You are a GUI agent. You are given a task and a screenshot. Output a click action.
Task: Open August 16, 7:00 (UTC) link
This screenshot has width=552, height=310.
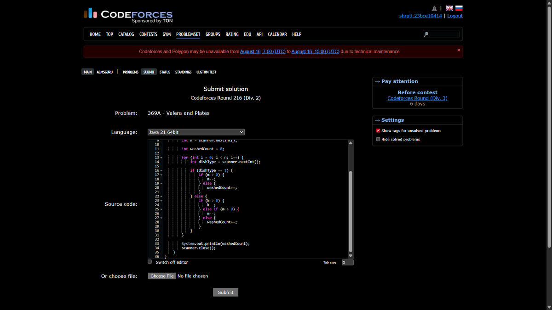[263, 51]
